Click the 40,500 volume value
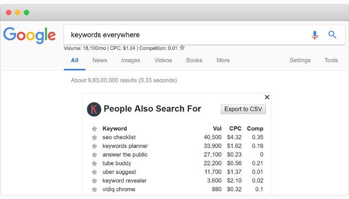Screen dimensions: 349x199 tap(212, 137)
